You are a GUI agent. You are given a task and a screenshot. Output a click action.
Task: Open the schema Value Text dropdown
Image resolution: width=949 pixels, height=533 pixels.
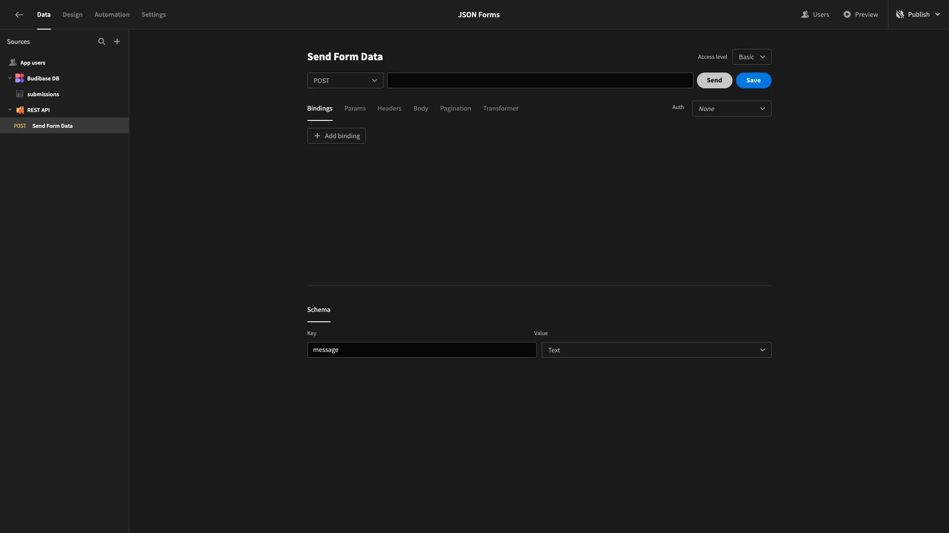point(656,350)
